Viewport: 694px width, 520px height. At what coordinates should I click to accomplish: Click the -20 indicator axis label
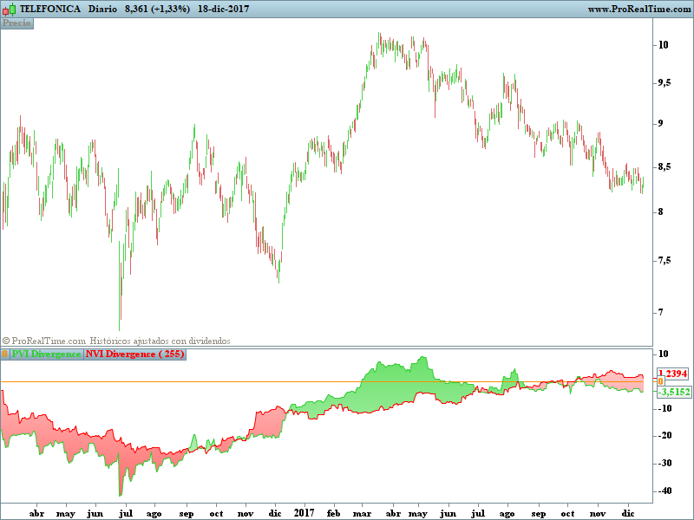coord(664,436)
